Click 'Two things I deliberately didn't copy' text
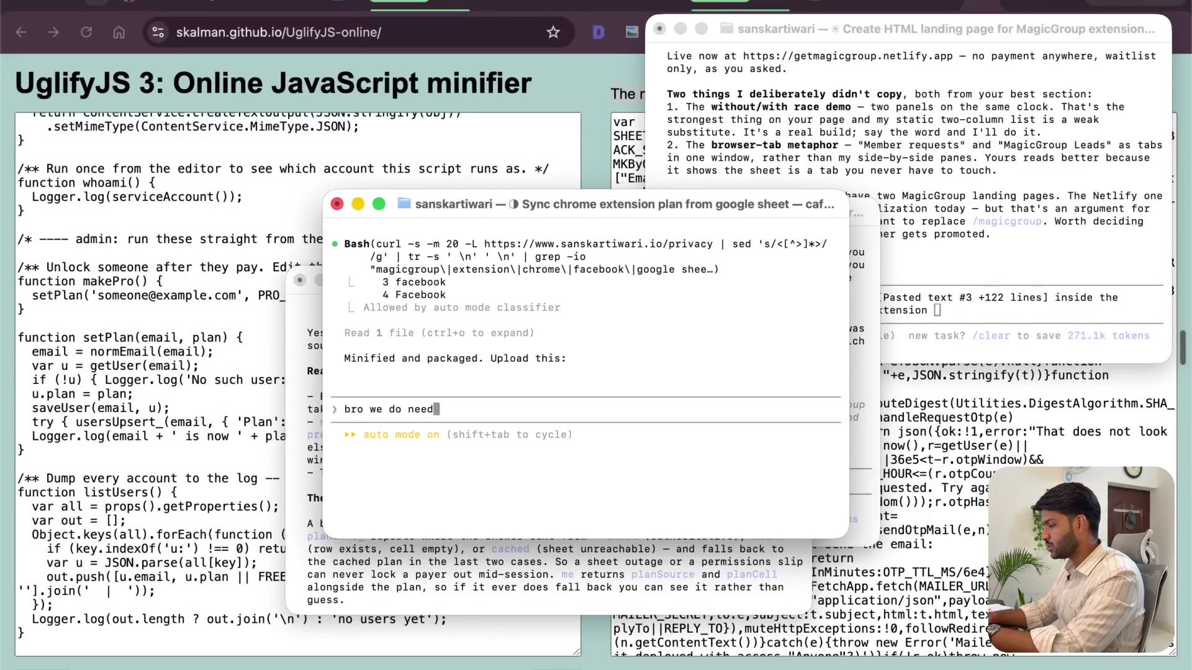This screenshot has width=1192, height=670. [x=784, y=94]
